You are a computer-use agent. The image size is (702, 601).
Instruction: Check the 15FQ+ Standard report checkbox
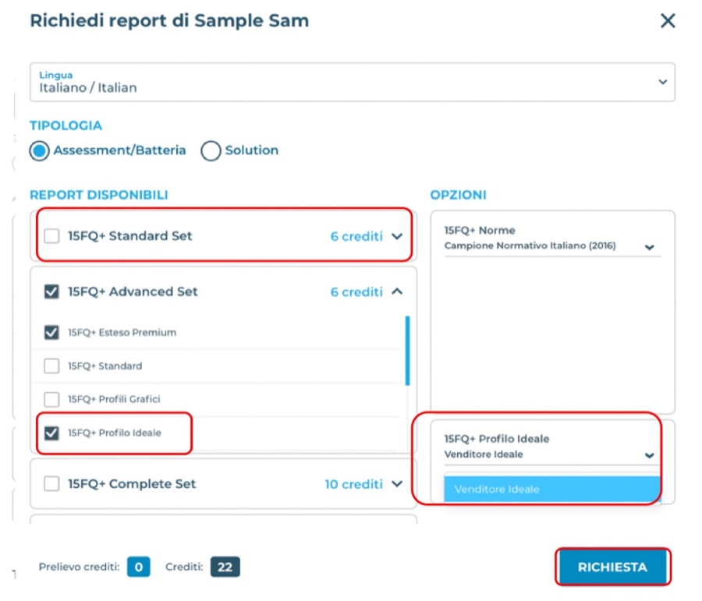(52, 366)
